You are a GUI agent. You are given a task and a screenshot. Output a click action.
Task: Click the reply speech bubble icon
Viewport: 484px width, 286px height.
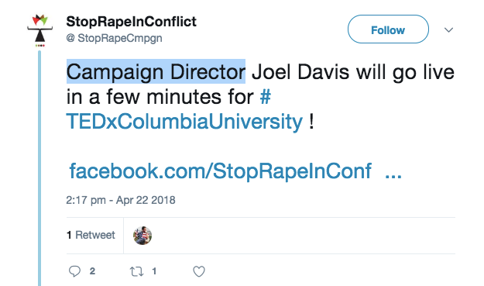click(x=74, y=271)
